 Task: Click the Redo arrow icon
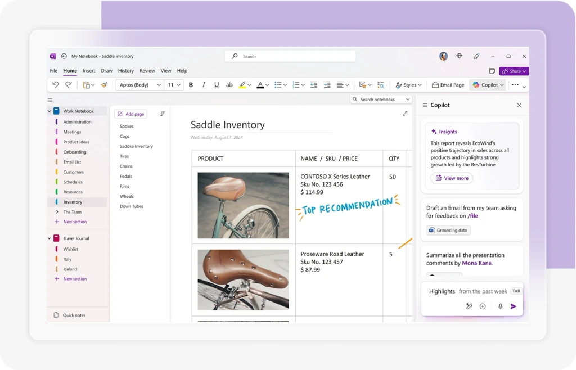click(68, 85)
